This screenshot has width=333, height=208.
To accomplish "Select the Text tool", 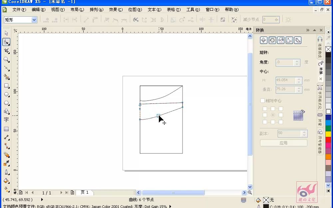I will 6,119.
